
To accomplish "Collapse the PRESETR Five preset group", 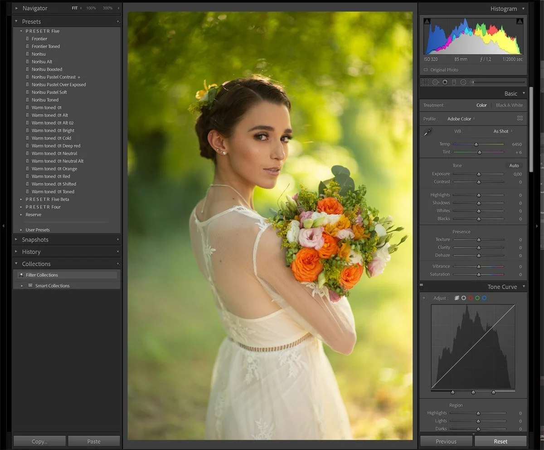I will pos(21,31).
